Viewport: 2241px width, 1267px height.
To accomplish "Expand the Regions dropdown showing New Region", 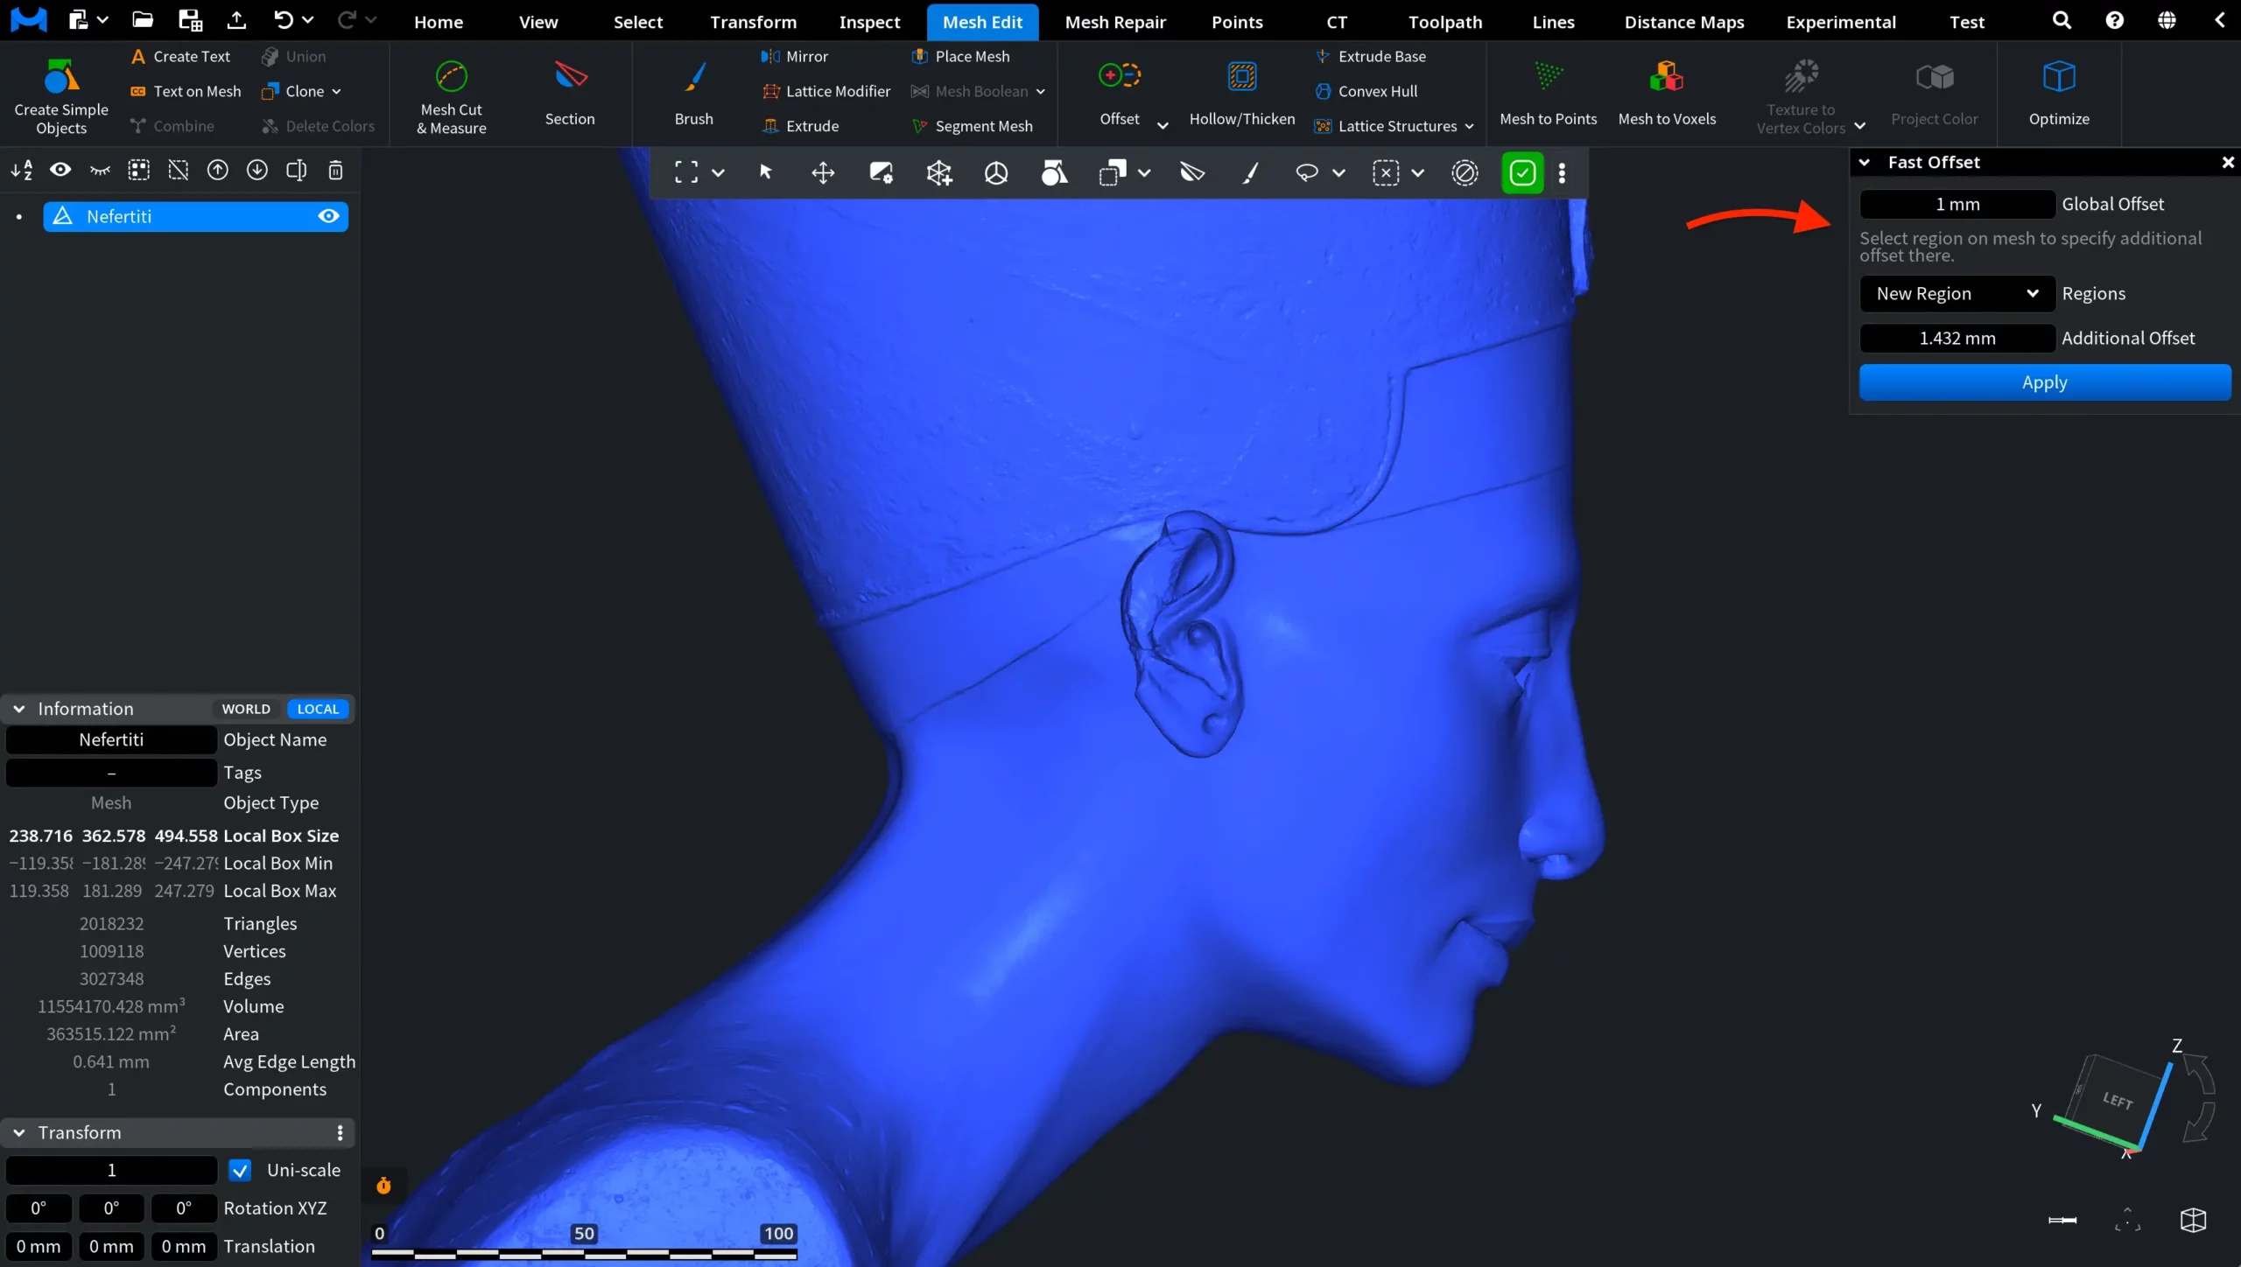I will (1957, 294).
